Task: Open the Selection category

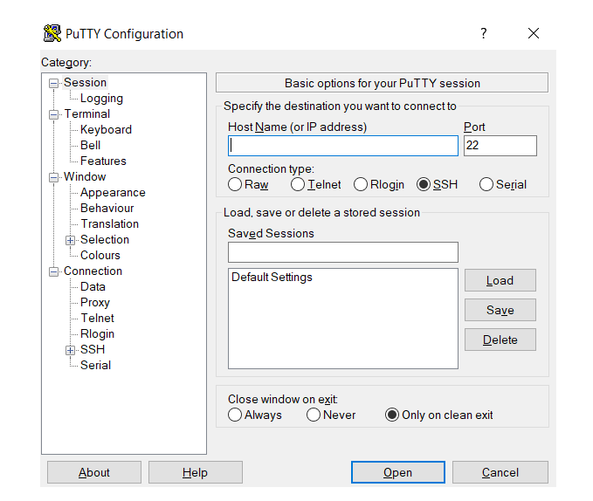Action: [105, 239]
